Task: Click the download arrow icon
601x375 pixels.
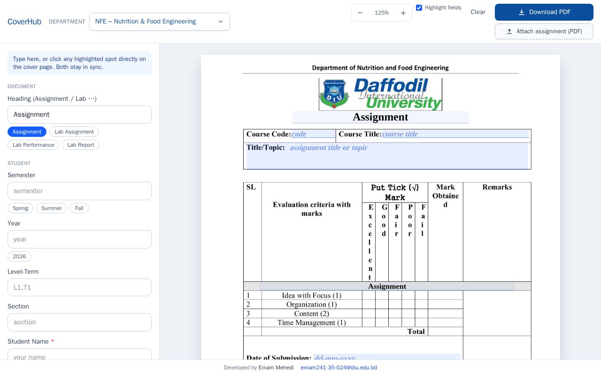Action: (521, 12)
